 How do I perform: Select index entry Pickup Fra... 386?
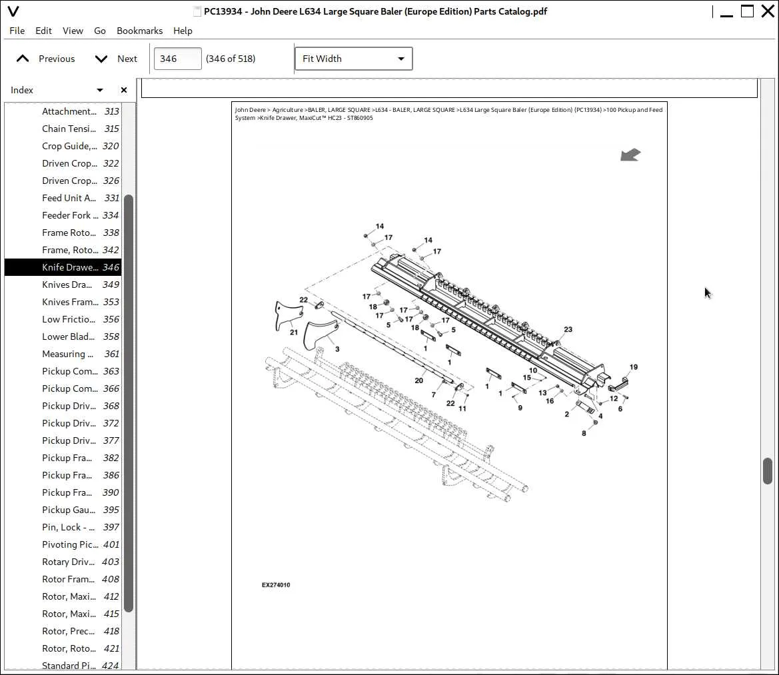click(x=63, y=475)
